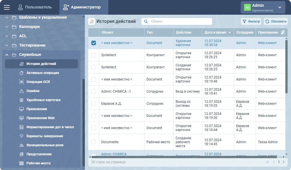Image resolution: width=291 pixels, height=170 pixels.
Task: Click the Функциональные роли icon
Action: click(x=21, y=145)
